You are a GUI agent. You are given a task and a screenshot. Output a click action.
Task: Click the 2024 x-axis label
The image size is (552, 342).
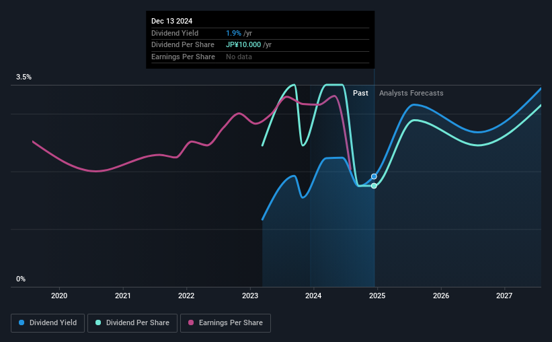click(x=313, y=296)
